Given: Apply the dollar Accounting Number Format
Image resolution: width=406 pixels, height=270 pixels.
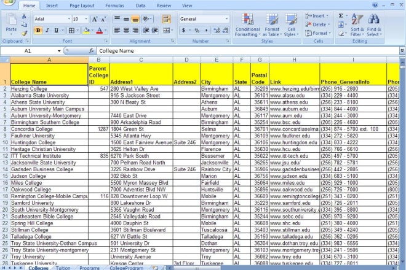Looking at the screenshot, I should pyautogui.click(x=183, y=31).
